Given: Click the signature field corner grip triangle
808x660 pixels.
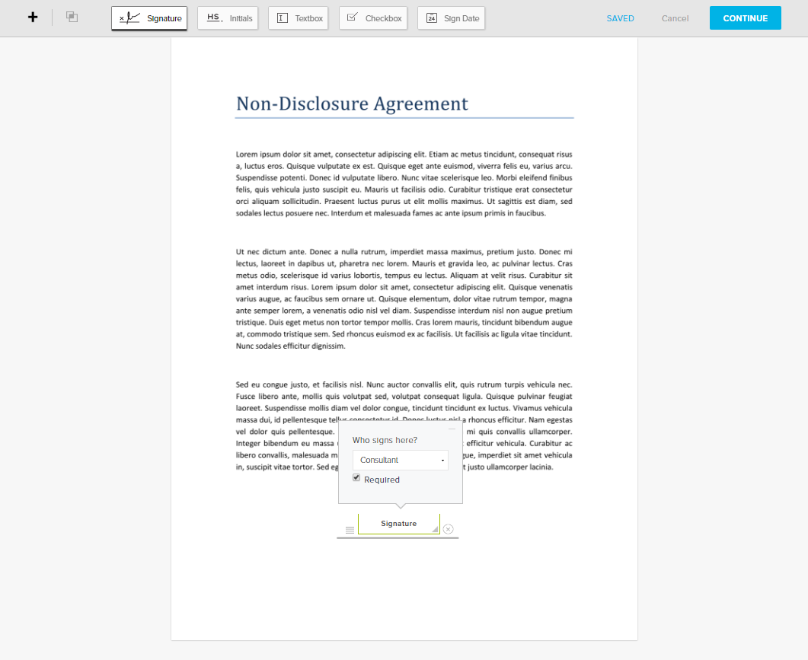Looking at the screenshot, I should (436, 529).
